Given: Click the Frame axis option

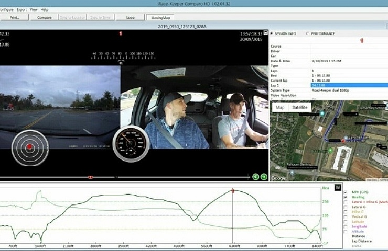Looking at the screenshot, I should point(357,246).
